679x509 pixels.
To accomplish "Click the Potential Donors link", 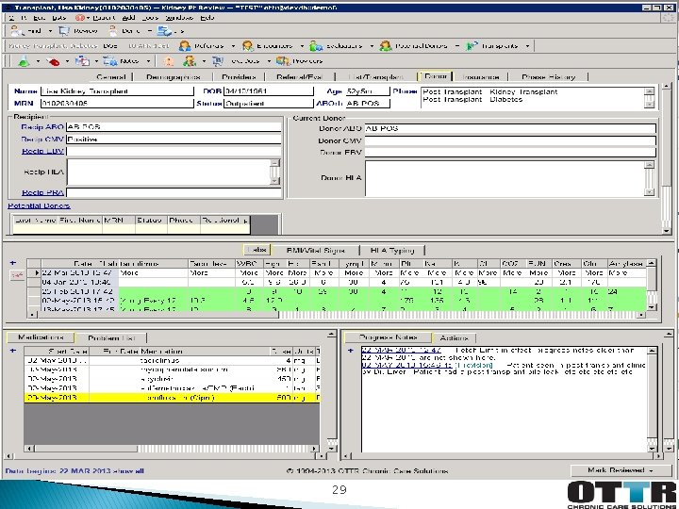I will (x=39, y=205).
